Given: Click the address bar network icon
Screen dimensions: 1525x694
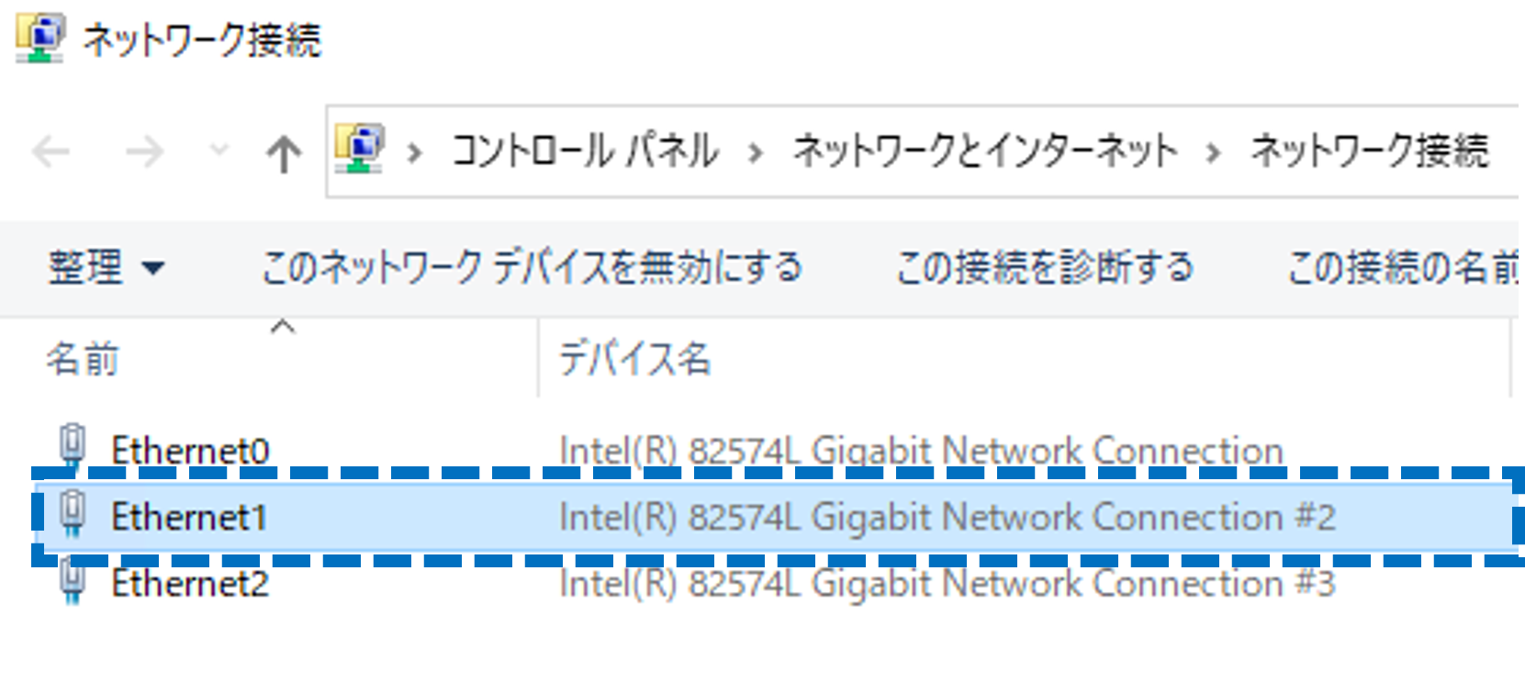Looking at the screenshot, I should pyautogui.click(x=360, y=149).
